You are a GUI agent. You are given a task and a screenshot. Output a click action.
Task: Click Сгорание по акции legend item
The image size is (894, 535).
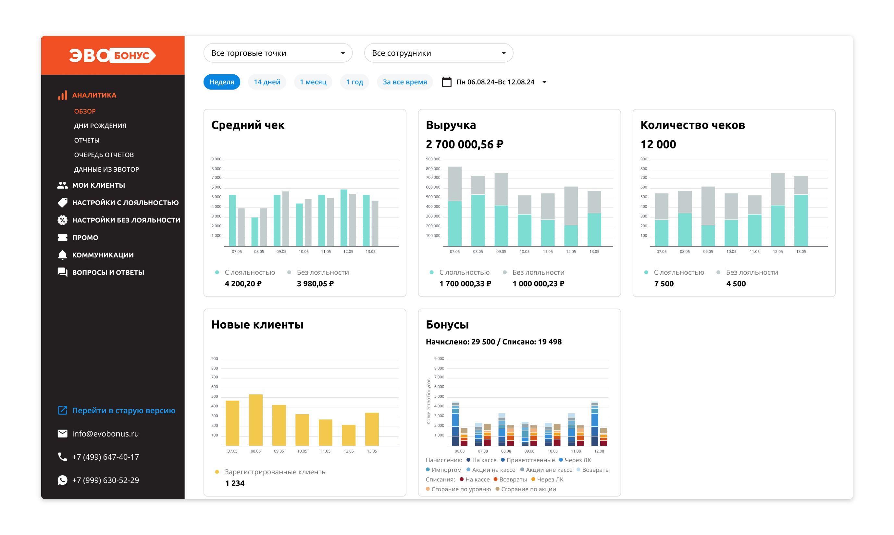[528, 489]
